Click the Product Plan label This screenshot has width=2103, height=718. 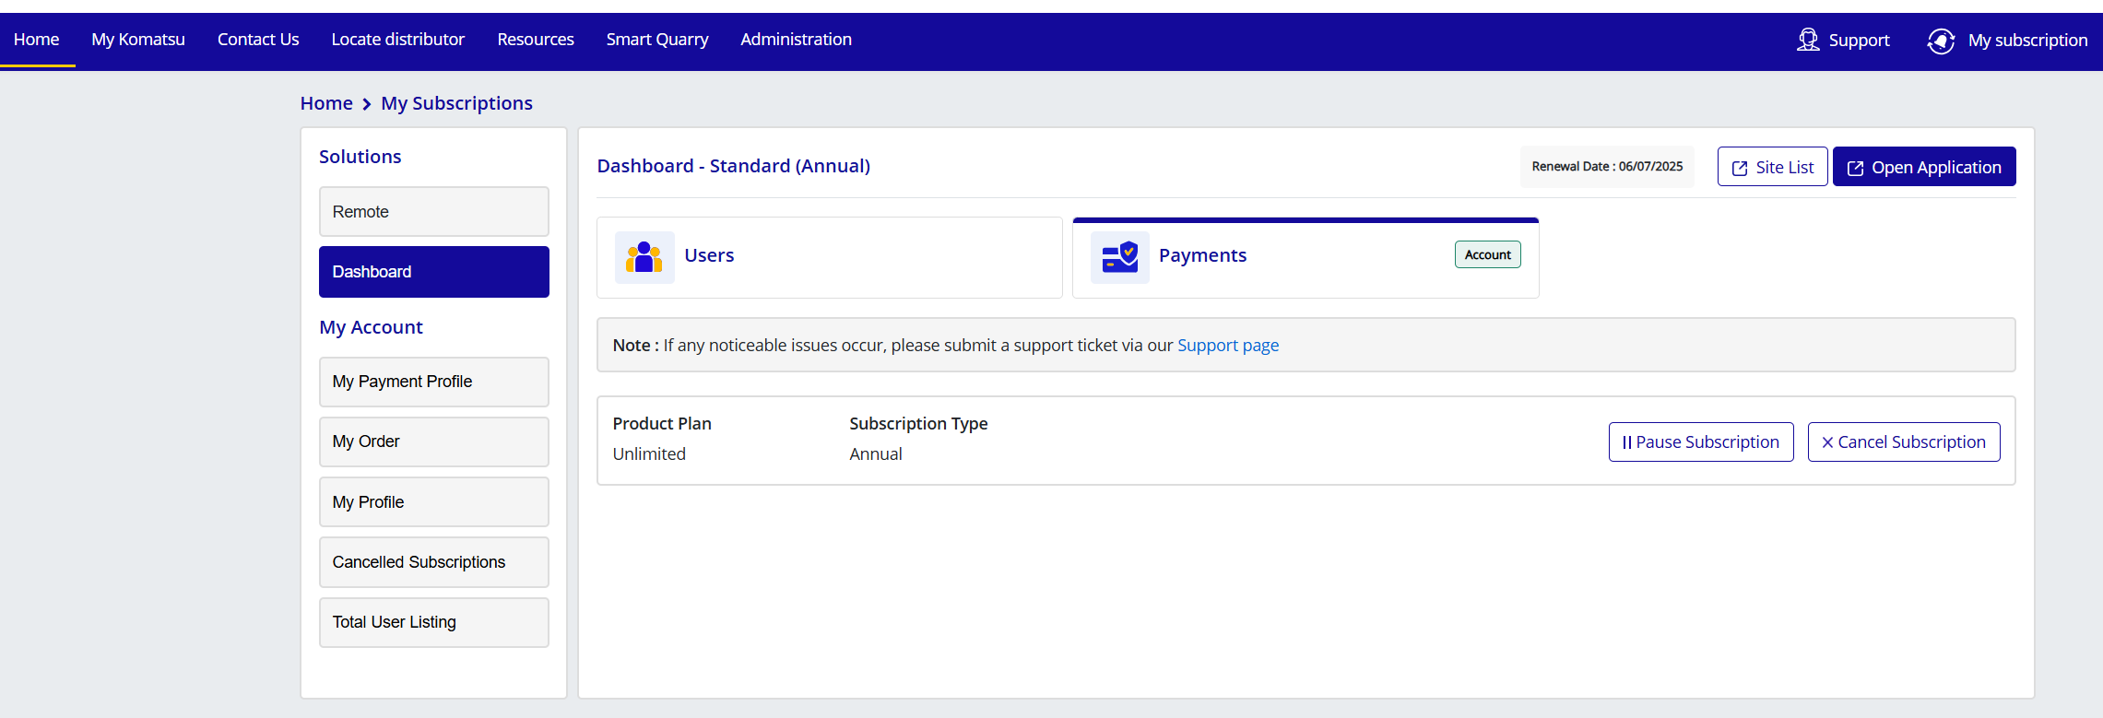click(x=662, y=423)
